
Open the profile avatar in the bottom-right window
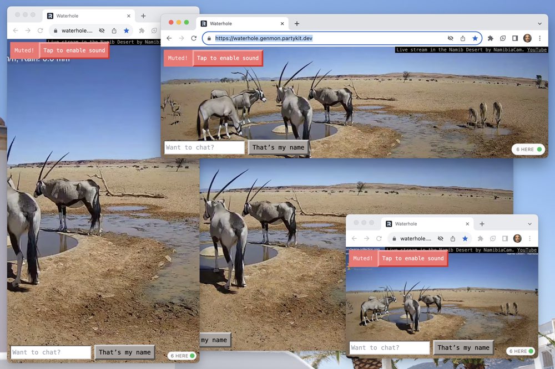point(517,239)
